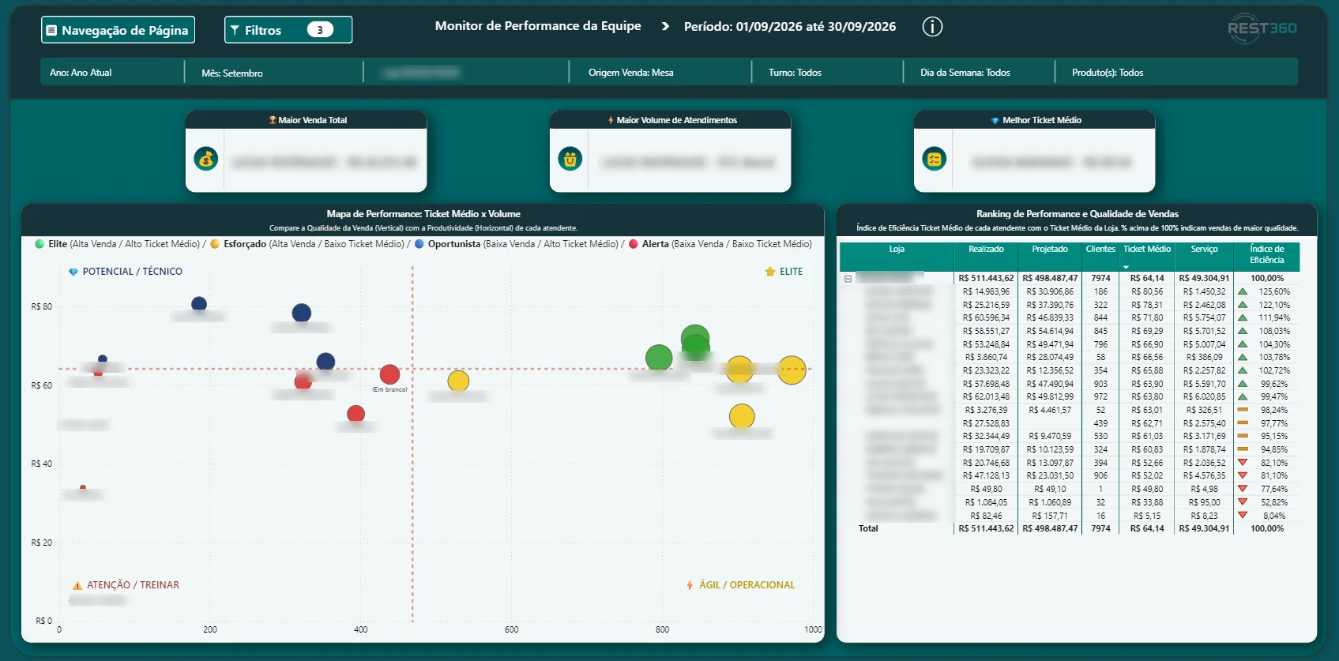1339x661 pixels.
Task: Click the red down arrow in the 8,04% row
Action: click(1243, 516)
